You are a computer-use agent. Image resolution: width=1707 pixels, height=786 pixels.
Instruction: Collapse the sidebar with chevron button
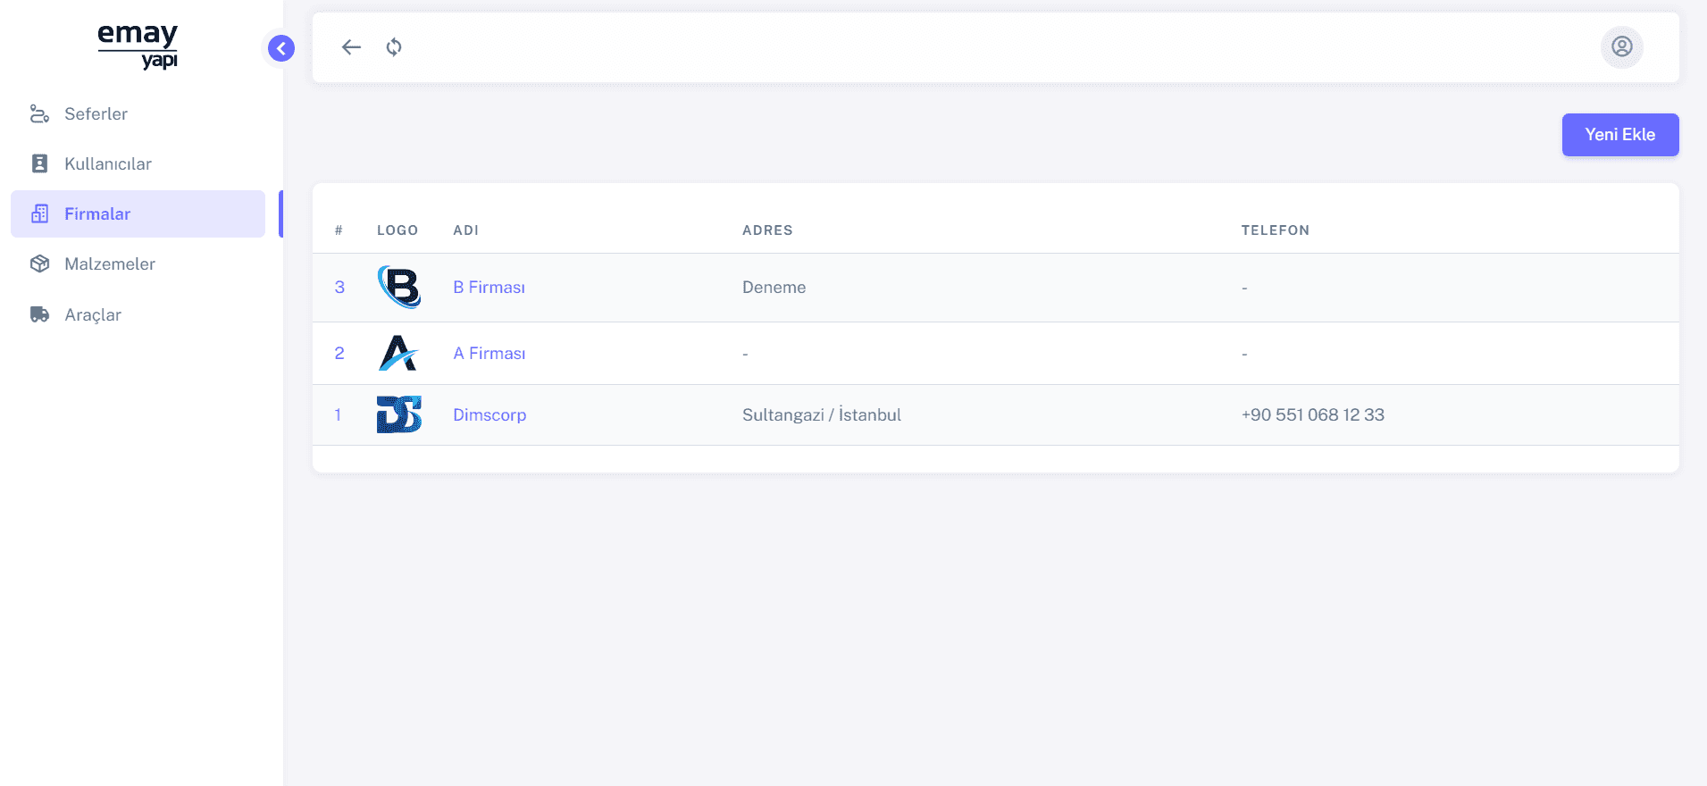point(281,48)
